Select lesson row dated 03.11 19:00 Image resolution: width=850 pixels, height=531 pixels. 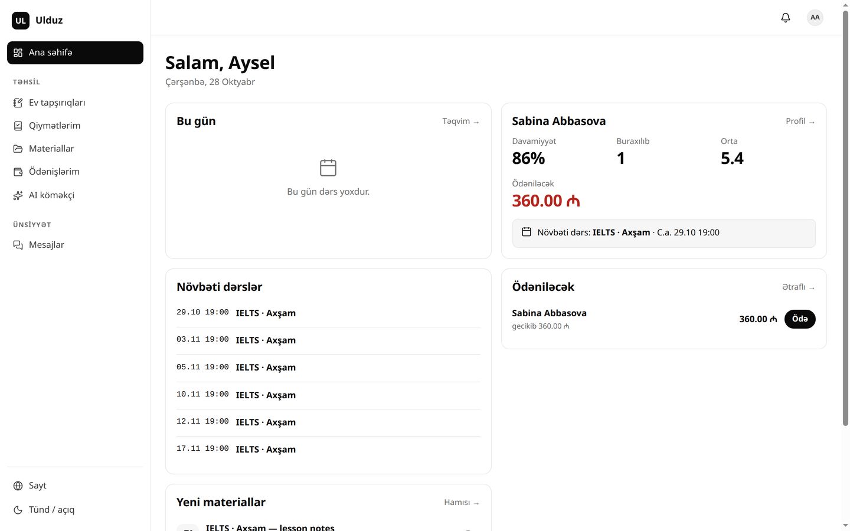tap(328, 340)
